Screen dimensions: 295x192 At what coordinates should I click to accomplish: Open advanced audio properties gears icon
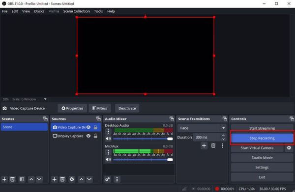tap(108, 179)
